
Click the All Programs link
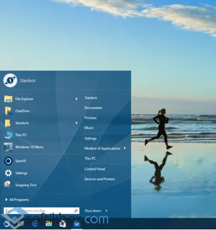point(19,199)
